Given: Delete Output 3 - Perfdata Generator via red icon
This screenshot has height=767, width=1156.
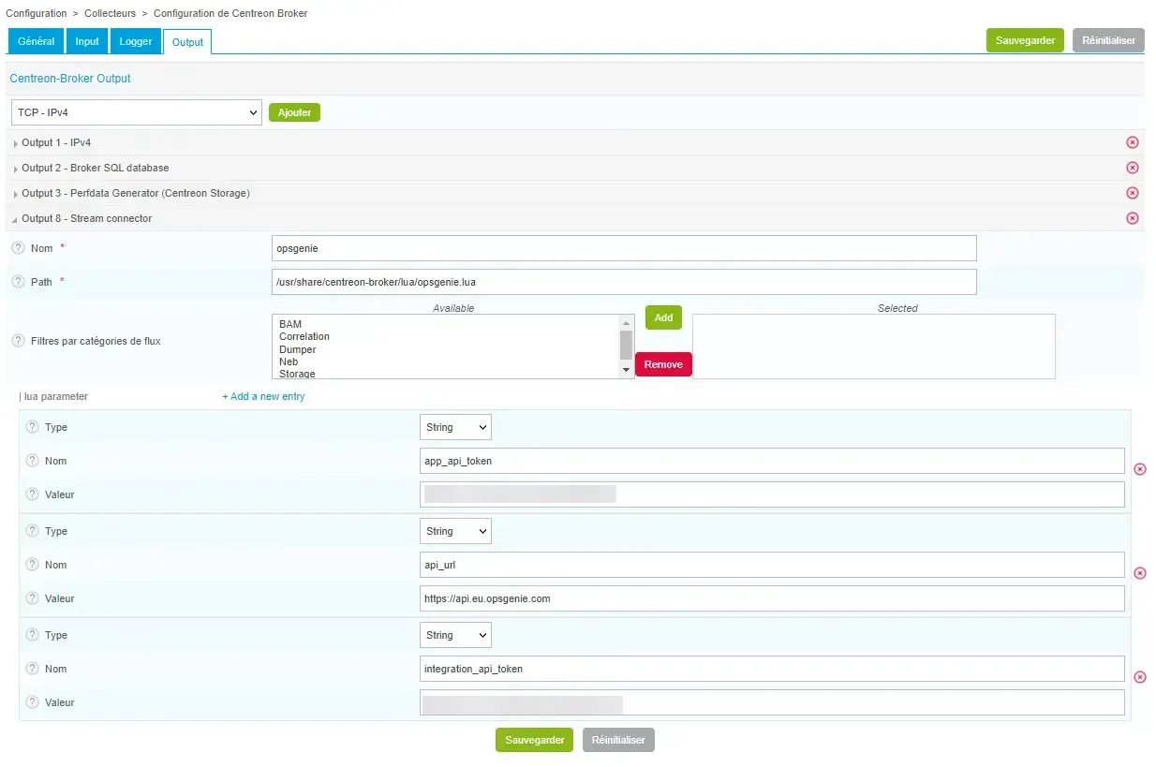Looking at the screenshot, I should click(x=1132, y=193).
